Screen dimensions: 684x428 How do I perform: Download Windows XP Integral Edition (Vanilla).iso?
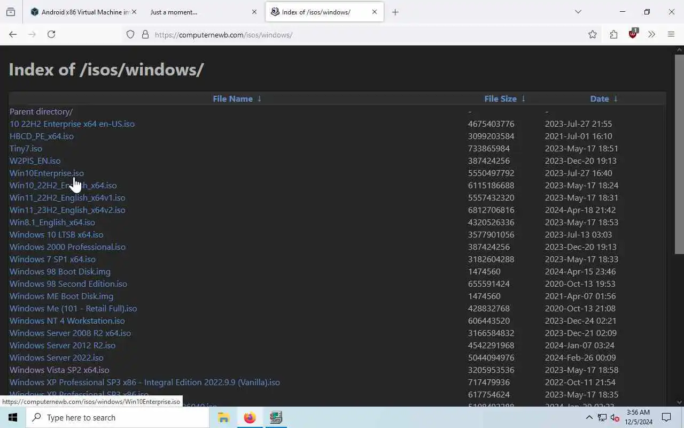point(145,382)
